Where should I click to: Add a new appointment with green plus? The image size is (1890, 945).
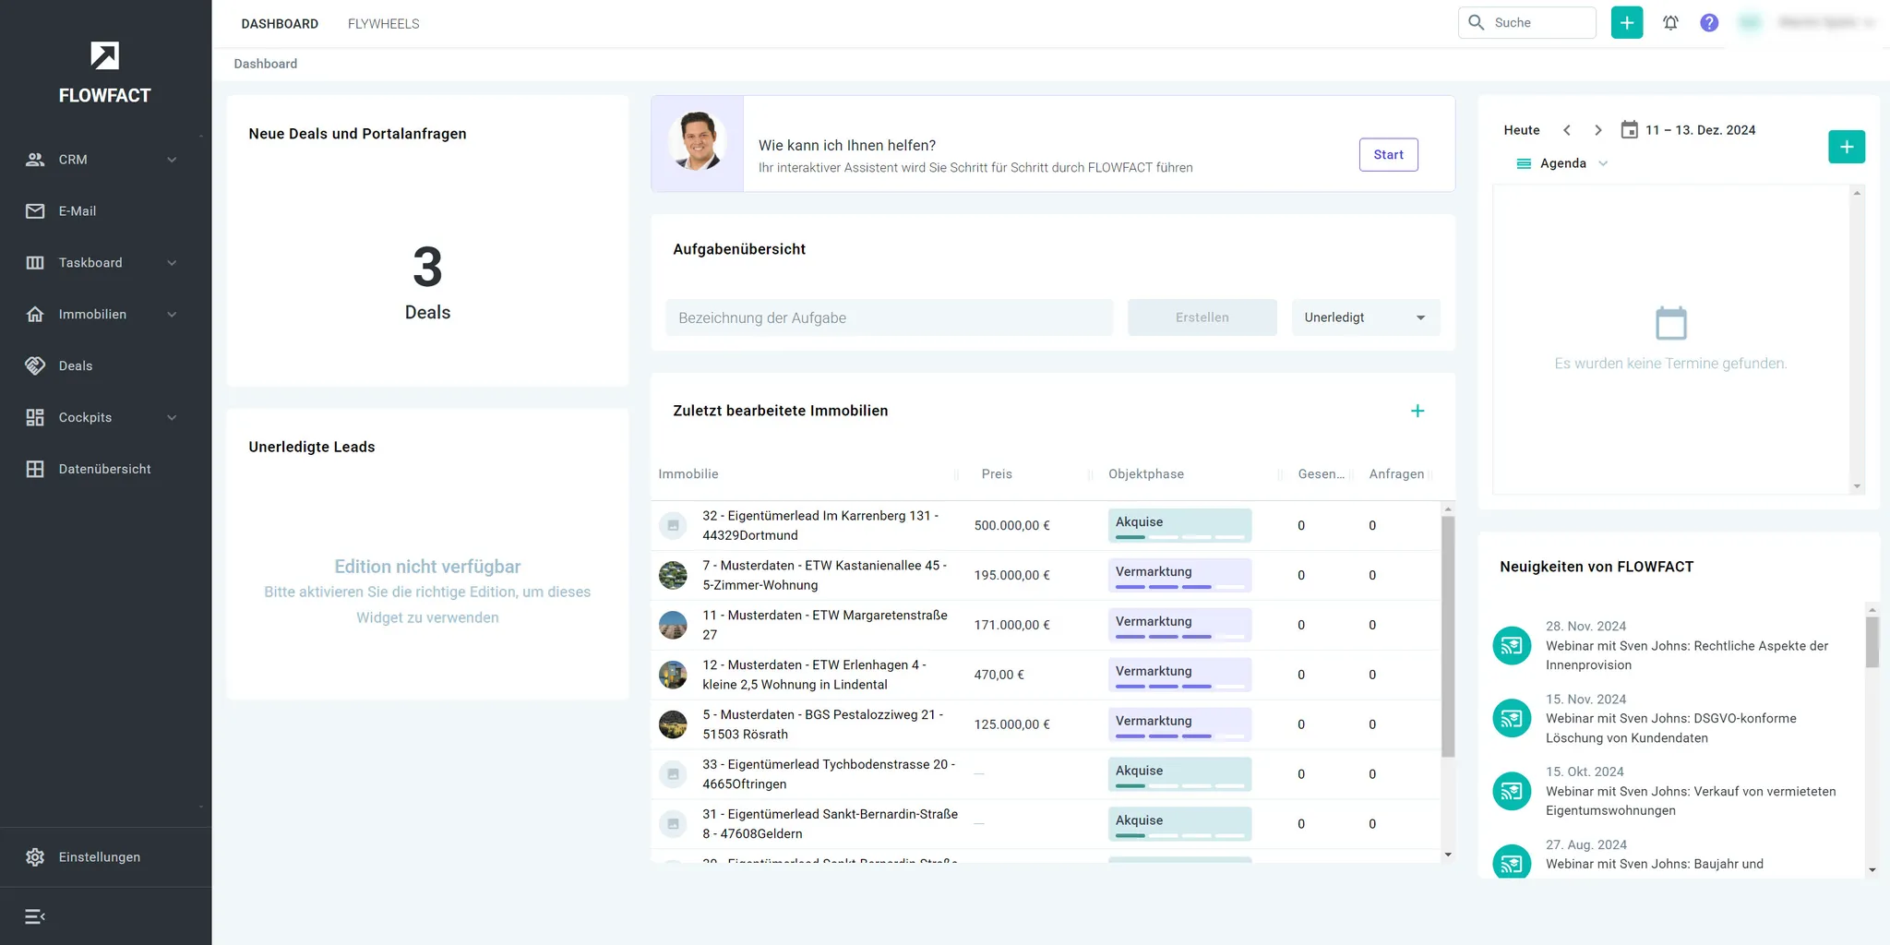click(x=1847, y=147)
